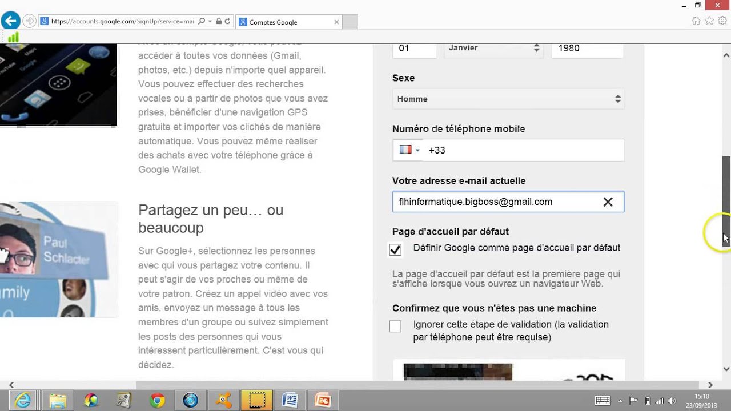The image size is (731, 411).
Task: Click the vertical scrollbar down arrow
Action: pyautogui.click(x=726, y=369)
